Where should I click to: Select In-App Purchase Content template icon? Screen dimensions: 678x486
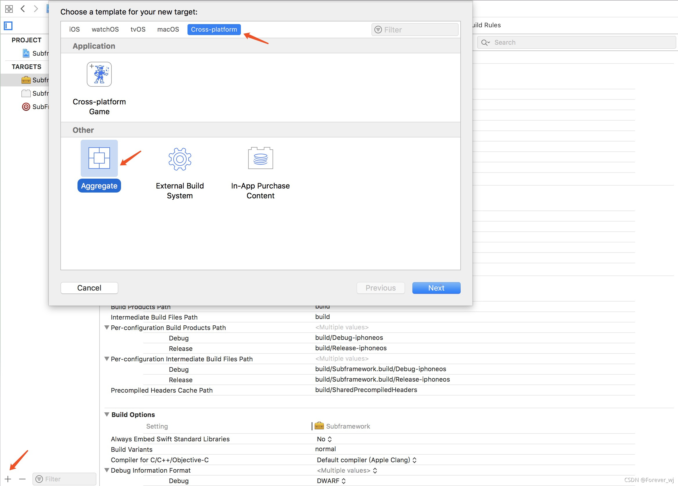[x=260, y=158]
